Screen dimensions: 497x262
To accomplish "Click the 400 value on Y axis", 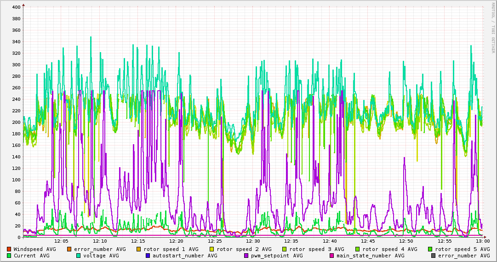I will click(x=16, y=7).
